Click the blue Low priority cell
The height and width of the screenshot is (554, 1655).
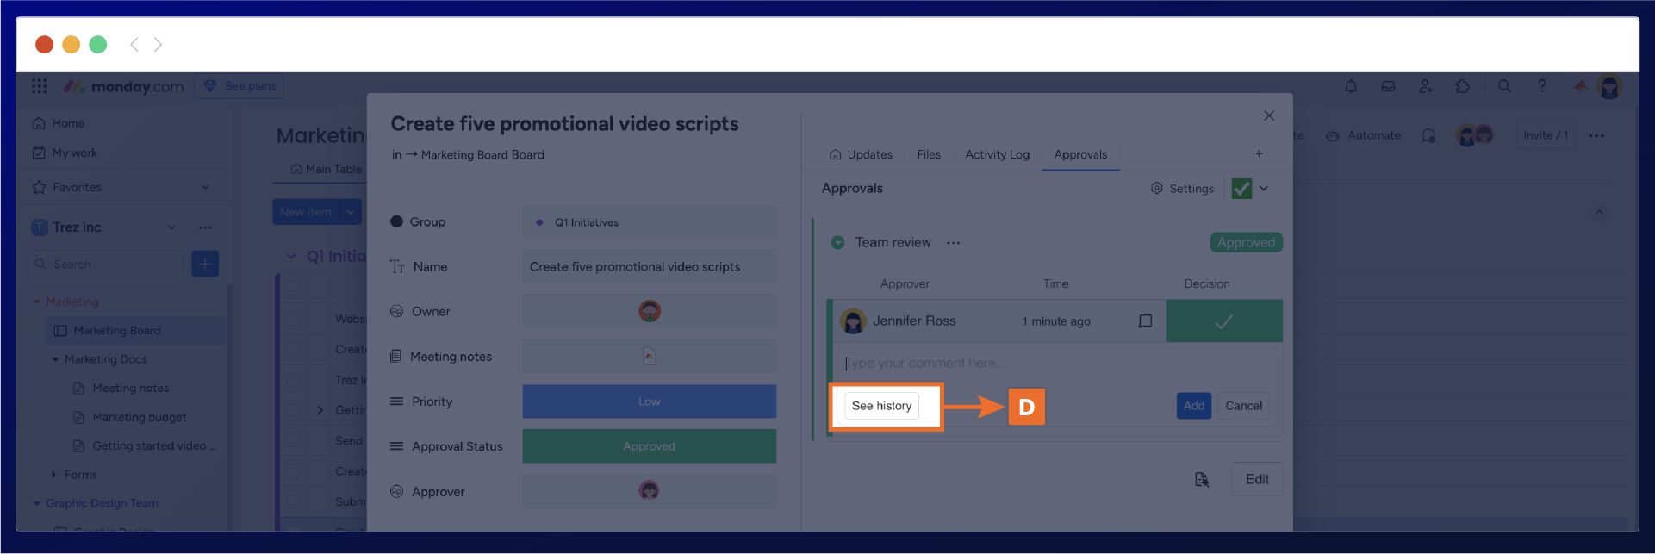click(649, 401)
